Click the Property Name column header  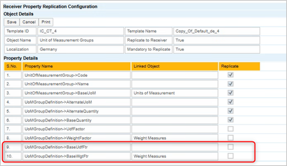pos(76,66)
